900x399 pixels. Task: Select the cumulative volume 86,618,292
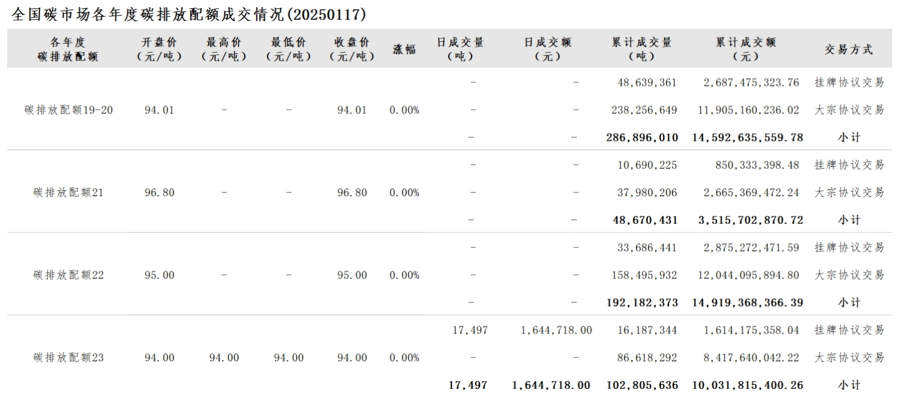[x=647, y=358]
